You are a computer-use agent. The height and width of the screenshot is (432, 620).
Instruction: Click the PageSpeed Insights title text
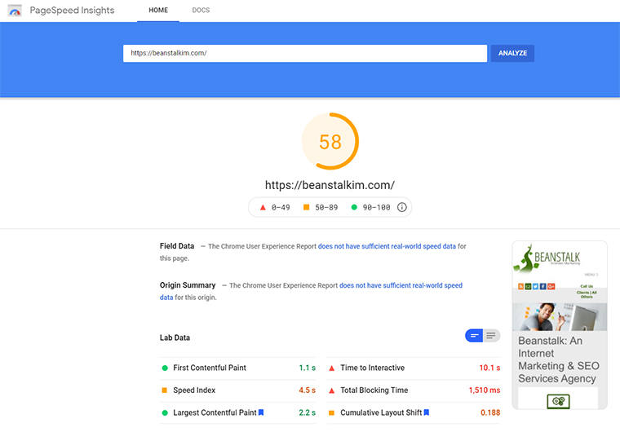(72, 11)
